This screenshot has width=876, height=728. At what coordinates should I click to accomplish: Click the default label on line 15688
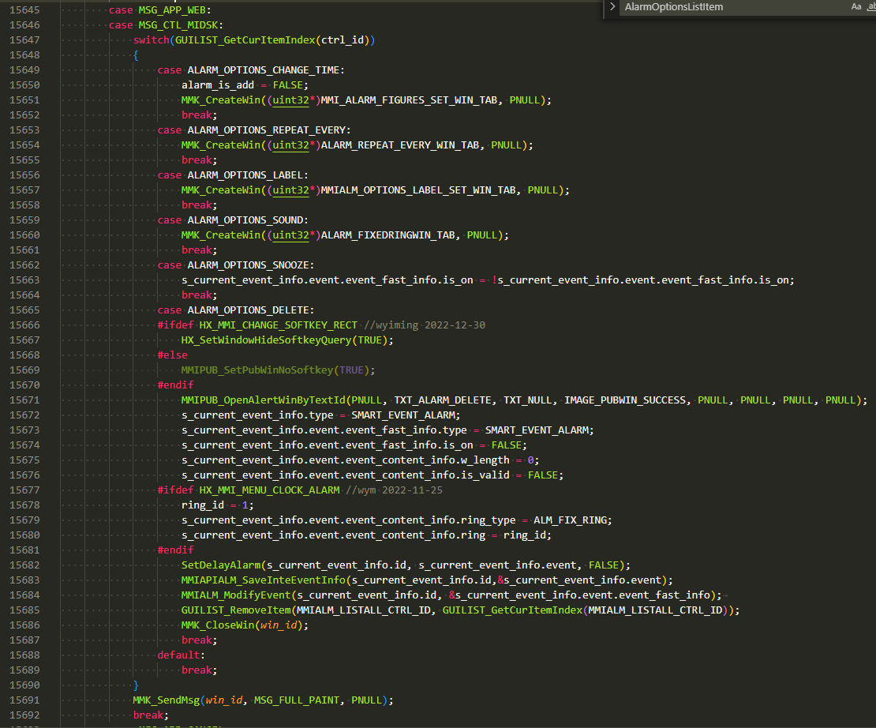coord(178,655)
